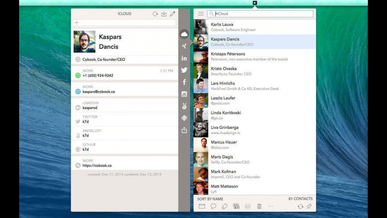Click Twitter handle k7d row

pyautogui.click(x=125, y=119)
